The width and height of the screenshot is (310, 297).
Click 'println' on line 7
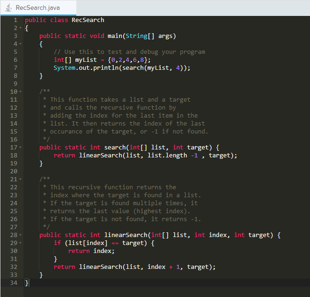[106, 68]
